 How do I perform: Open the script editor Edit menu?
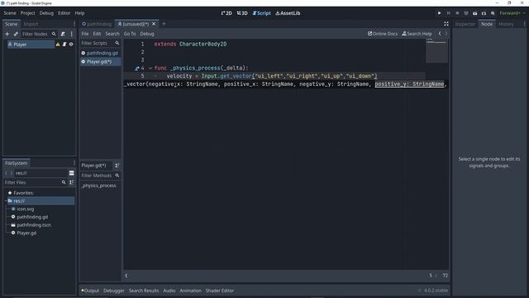(x=97, y=34)
